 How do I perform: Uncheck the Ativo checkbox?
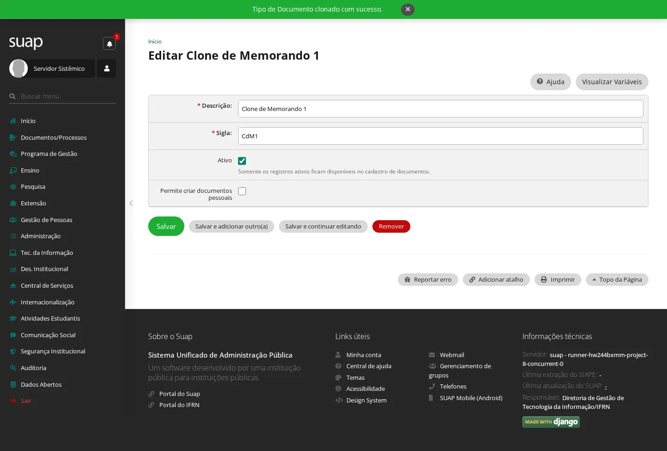tap(242, 161)
